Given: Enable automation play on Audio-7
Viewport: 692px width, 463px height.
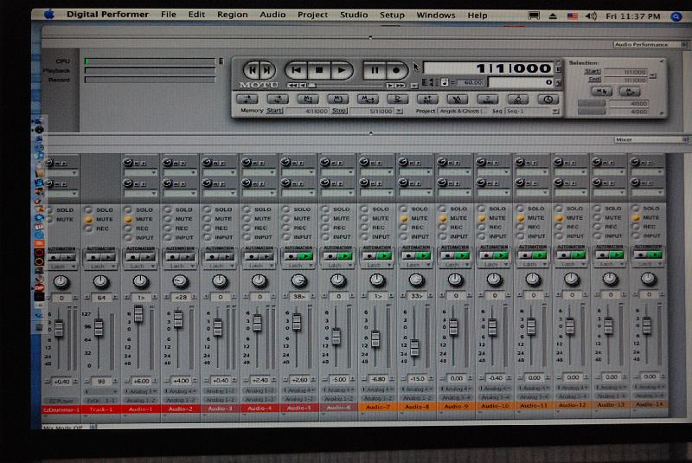Looking at the screenshot, I should coord(383,256).
